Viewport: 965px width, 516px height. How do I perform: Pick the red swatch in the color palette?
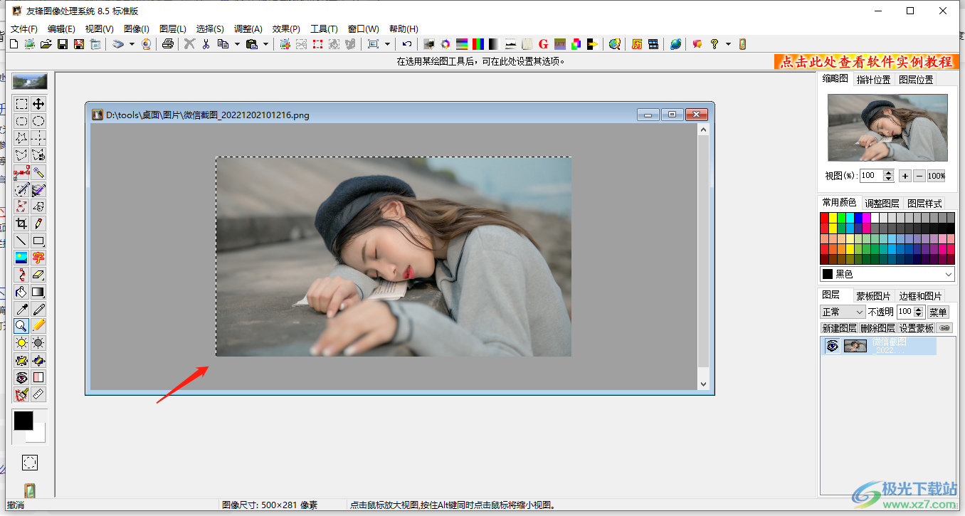[x=825, y=218]
